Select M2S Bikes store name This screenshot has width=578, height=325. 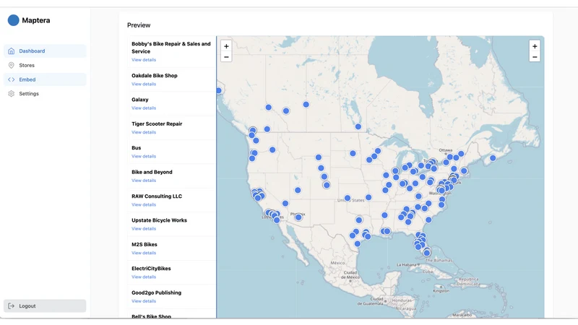click(x=144, y=244)
